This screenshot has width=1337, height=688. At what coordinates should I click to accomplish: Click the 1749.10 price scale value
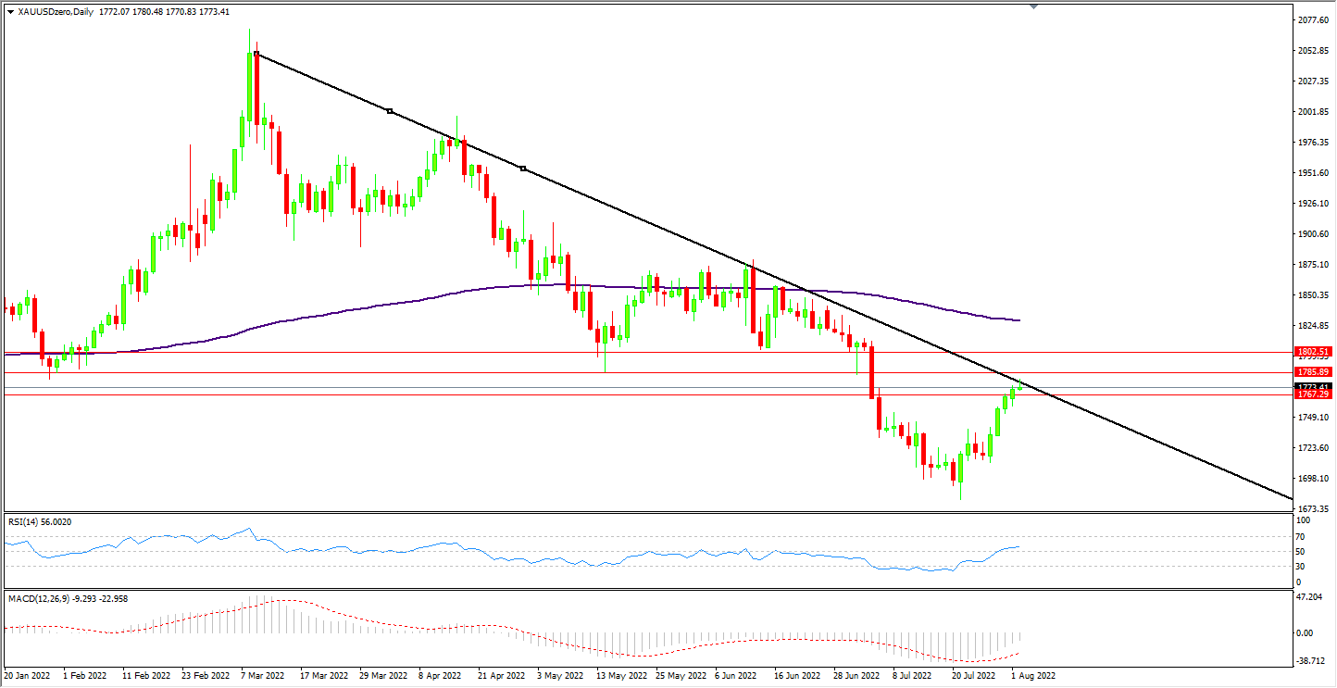click(1315, 418)
